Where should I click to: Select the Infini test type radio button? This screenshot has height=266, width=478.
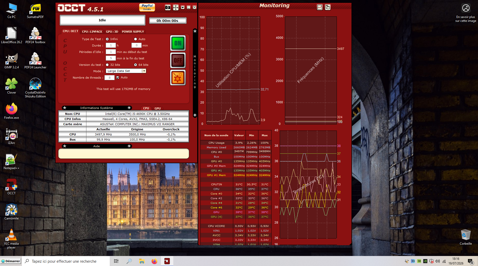pos(107,39)
